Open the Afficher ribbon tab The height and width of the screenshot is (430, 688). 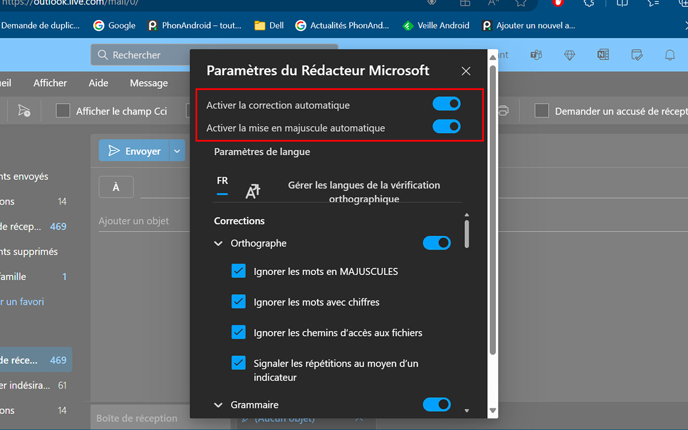pyautogui.click(x=50, y=83)
